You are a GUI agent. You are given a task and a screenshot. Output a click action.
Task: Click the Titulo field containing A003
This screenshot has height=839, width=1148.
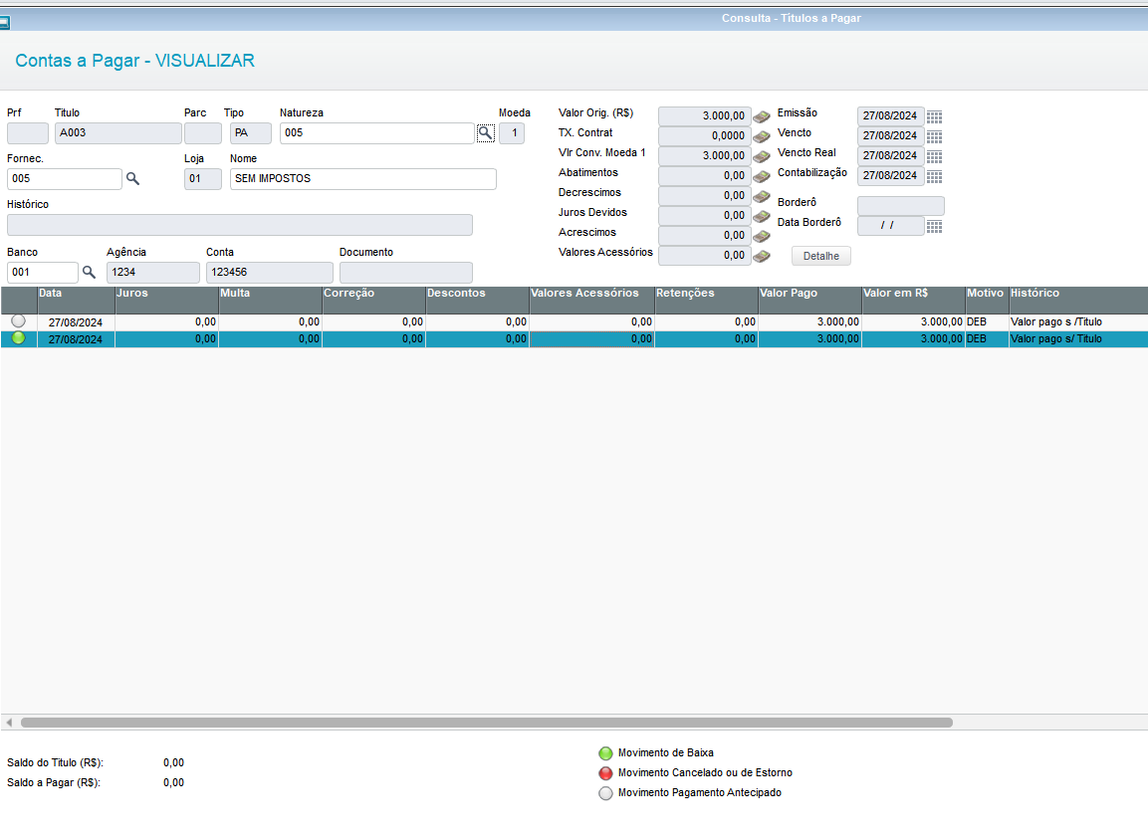(x=117, y=133)
